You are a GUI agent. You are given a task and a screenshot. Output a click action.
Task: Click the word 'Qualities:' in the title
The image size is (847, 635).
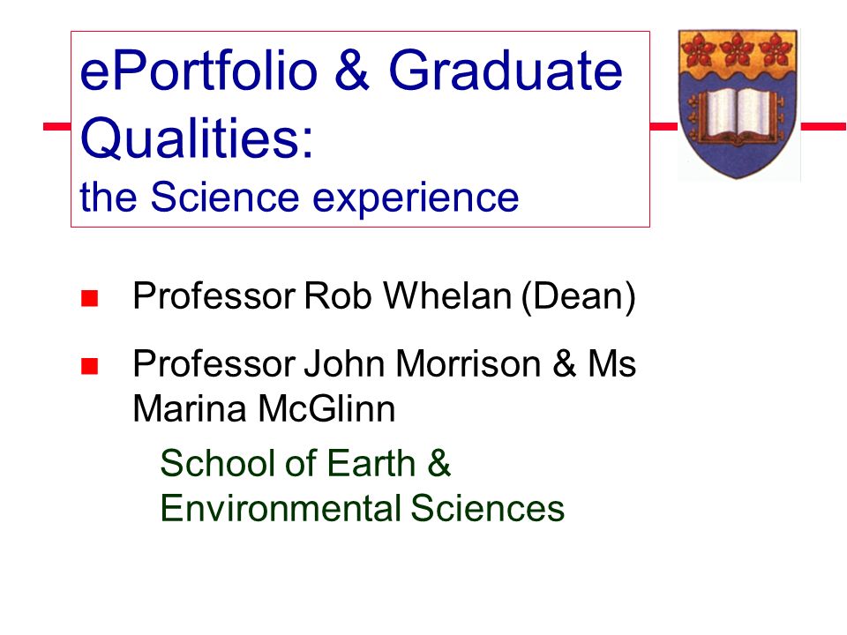pyautogui.click(x=197, y=138)
